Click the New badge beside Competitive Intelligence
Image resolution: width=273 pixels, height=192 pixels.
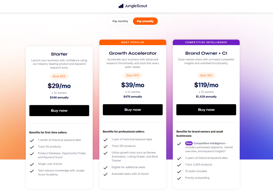pos(189,143)
